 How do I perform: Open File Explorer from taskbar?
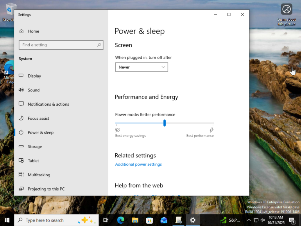tap(135, 220)
